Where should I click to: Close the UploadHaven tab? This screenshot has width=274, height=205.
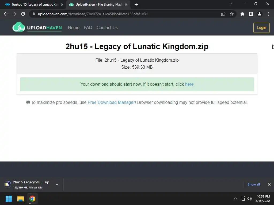tap(126, 5)
